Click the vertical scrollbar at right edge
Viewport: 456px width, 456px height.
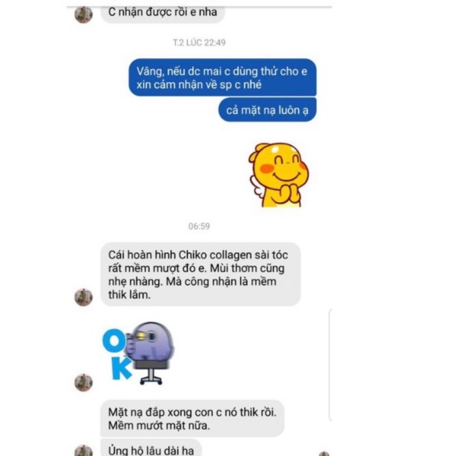point(330,365)
